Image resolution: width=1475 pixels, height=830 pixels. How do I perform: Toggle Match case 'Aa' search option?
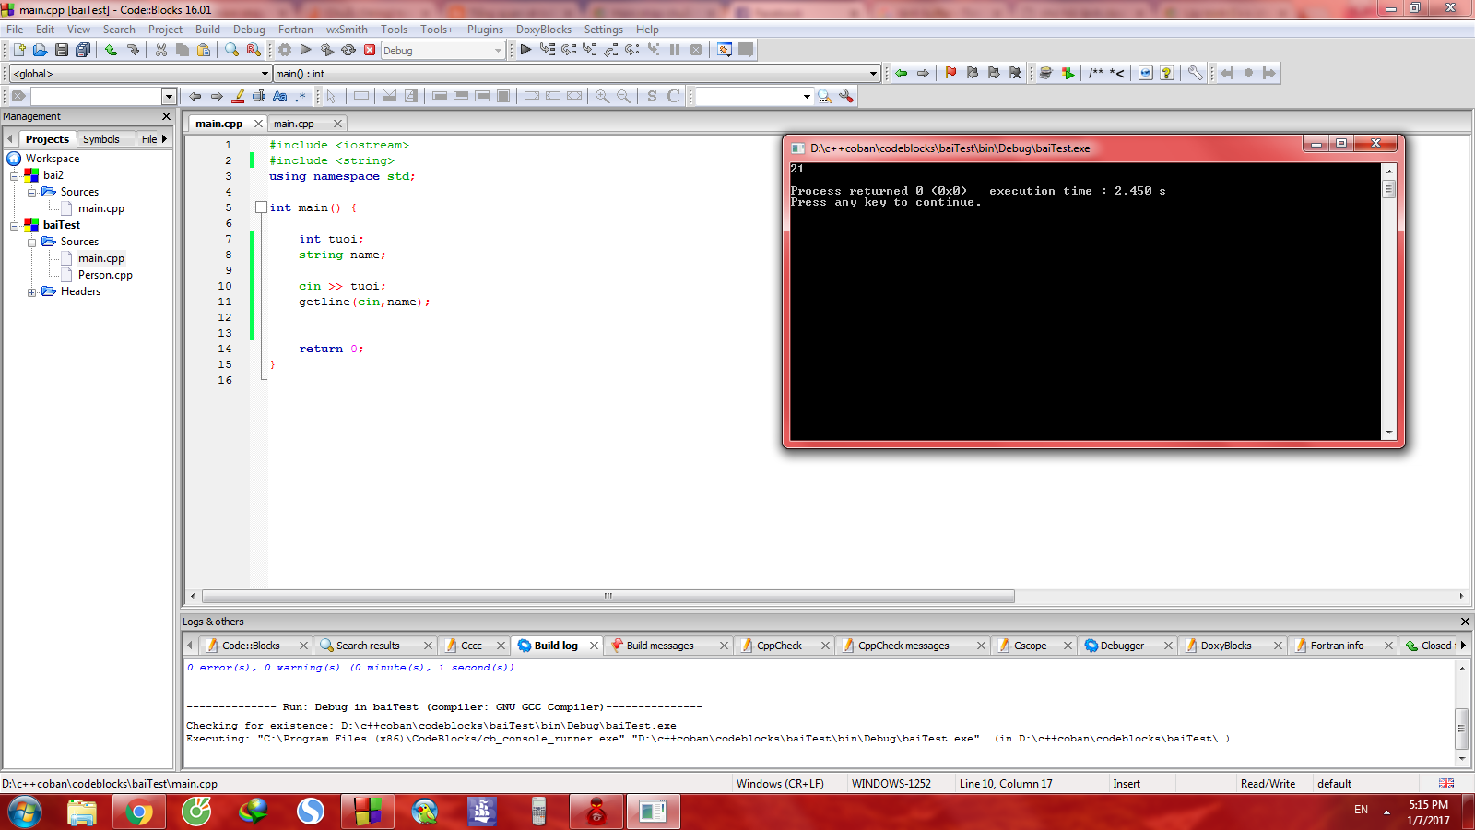[x=280, y=96]
